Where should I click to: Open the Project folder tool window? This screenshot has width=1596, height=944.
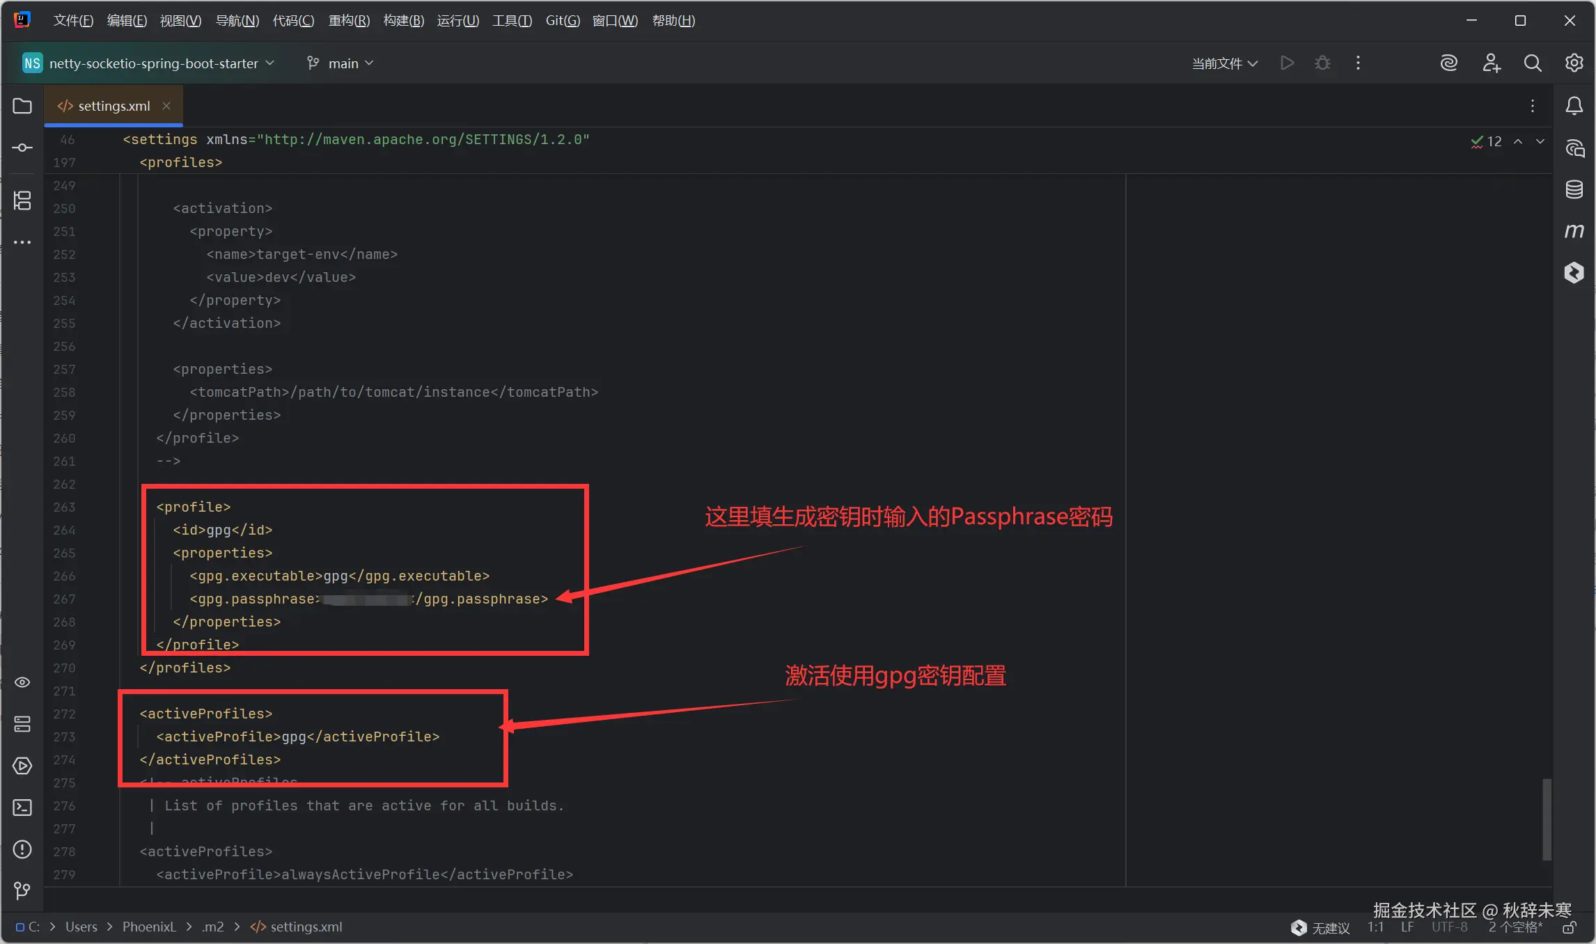point(22,106)
